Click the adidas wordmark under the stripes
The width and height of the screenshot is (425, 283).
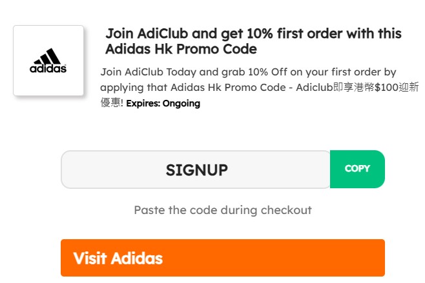pyautogui.click(x=48, y=67)
